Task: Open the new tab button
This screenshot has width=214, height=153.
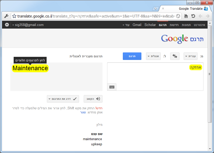Action: pyautogui.click(x=156, y=8)
